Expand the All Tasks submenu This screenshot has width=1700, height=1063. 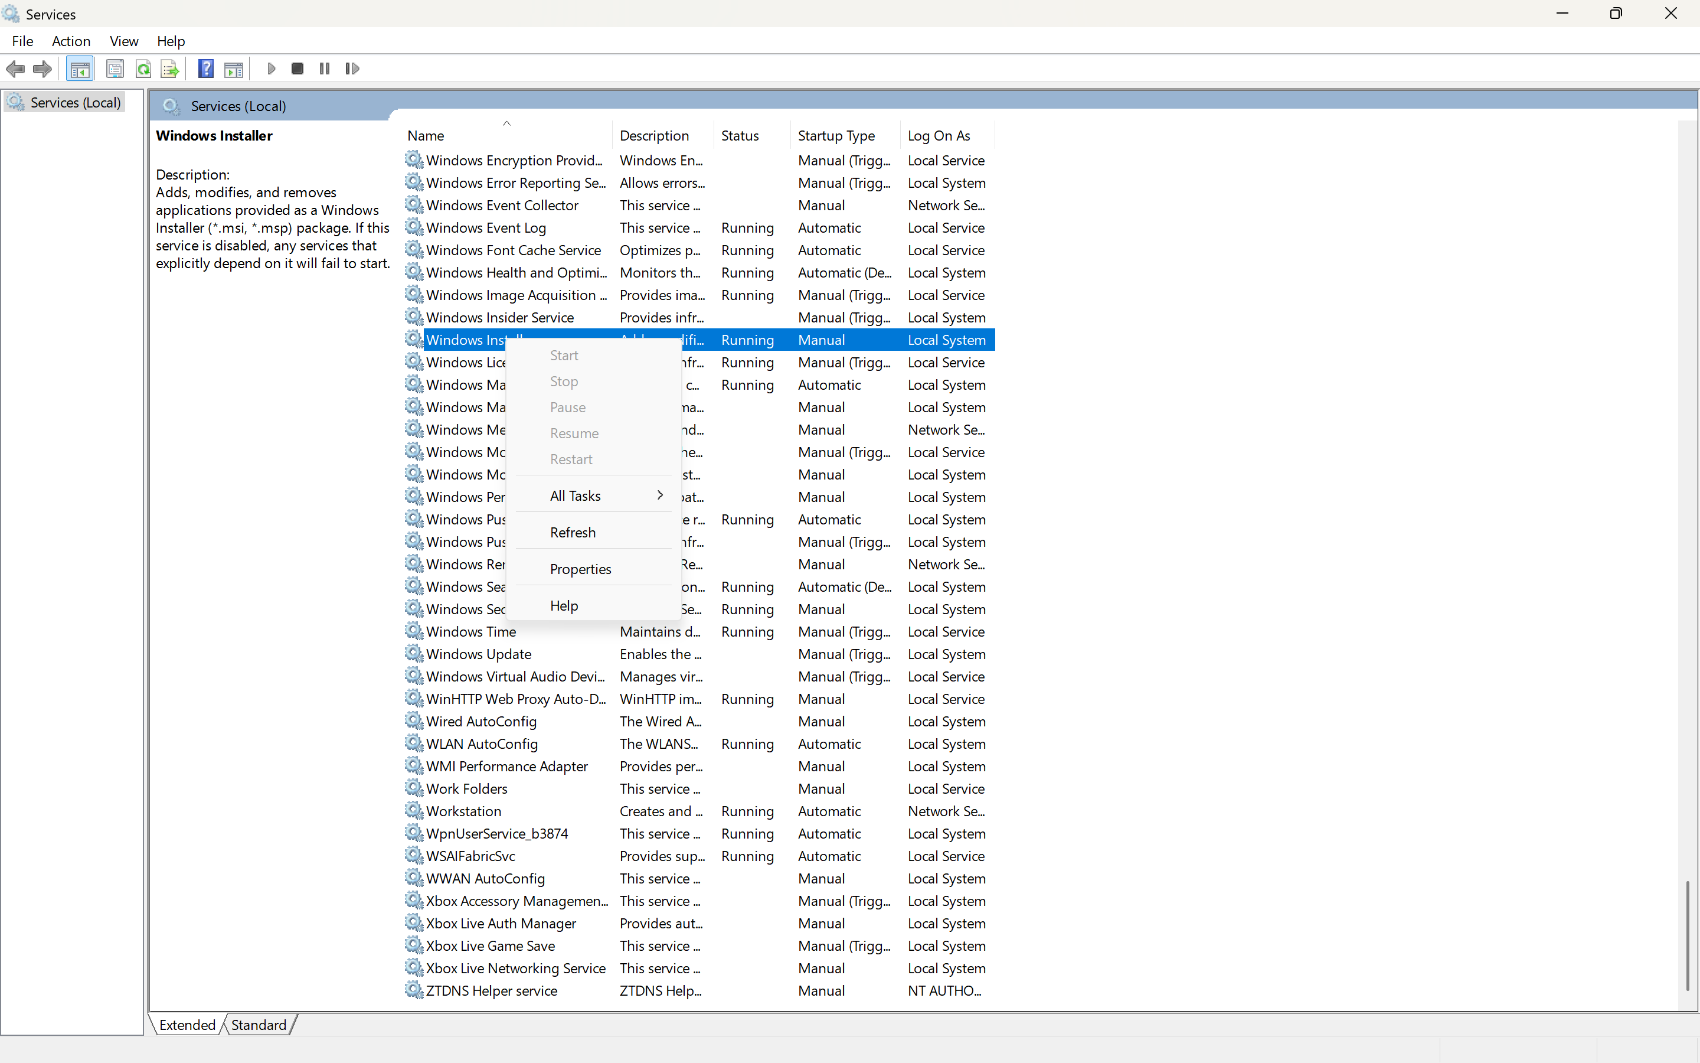click(x=593, y=495)
